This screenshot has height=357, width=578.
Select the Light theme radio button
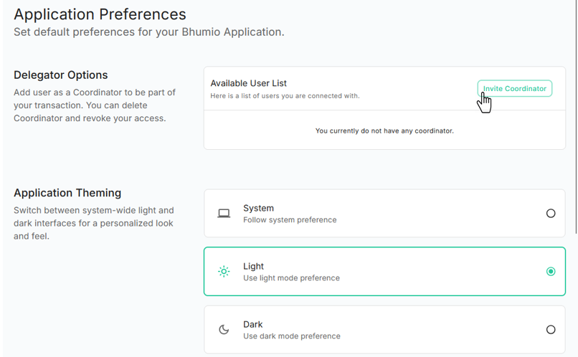click(551, 272)
